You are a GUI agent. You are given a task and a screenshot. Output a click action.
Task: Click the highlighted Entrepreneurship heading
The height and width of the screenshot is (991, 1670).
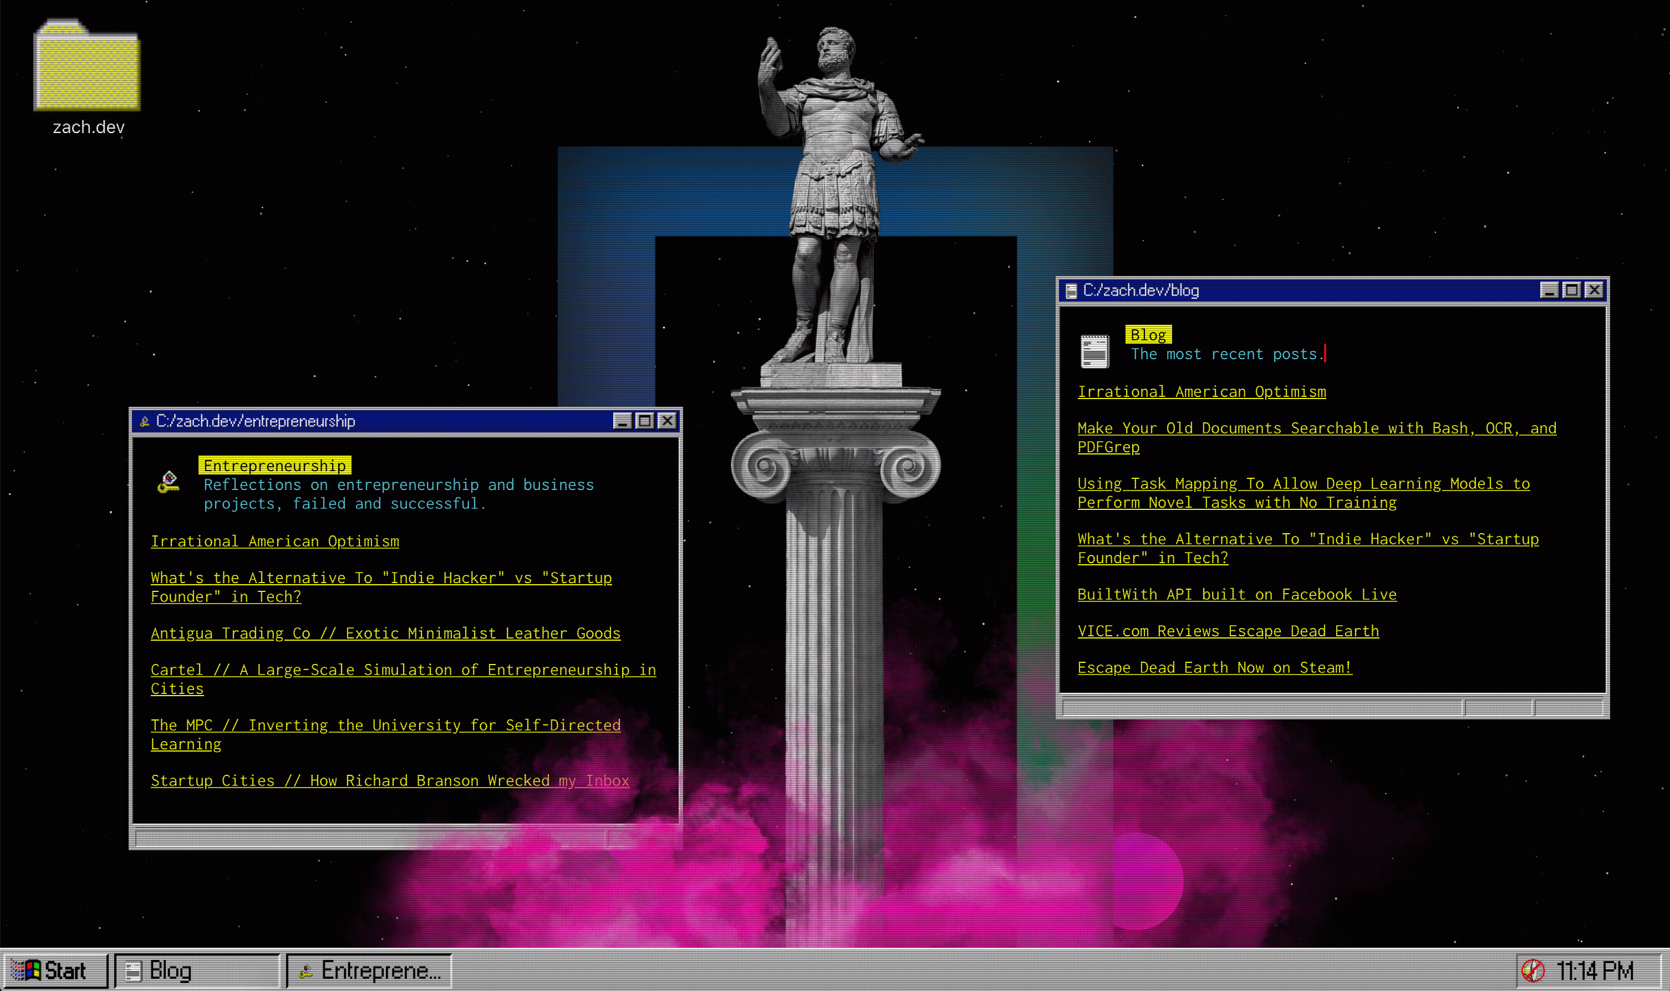[x=274, y=466]
